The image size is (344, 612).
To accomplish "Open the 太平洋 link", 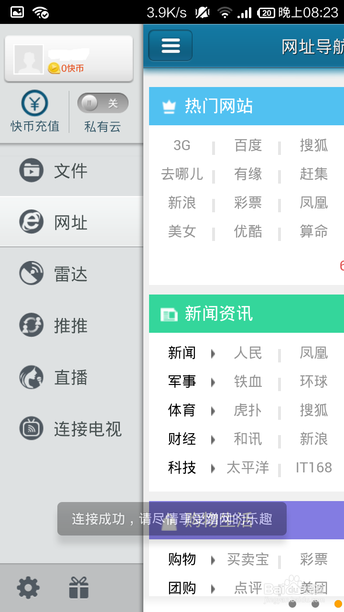I will coord(248,468).
